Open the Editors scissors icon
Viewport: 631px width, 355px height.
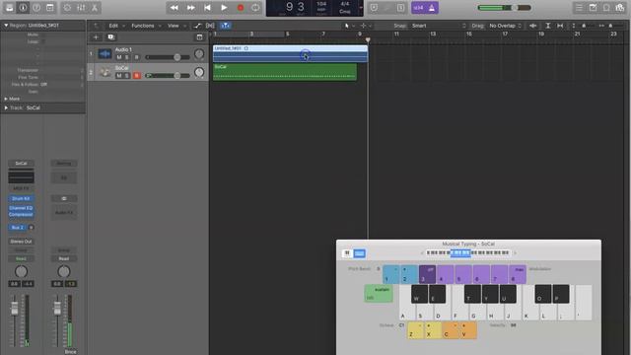tap(95, 8)
